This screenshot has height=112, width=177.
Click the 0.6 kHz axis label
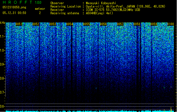tap(2, 106)
